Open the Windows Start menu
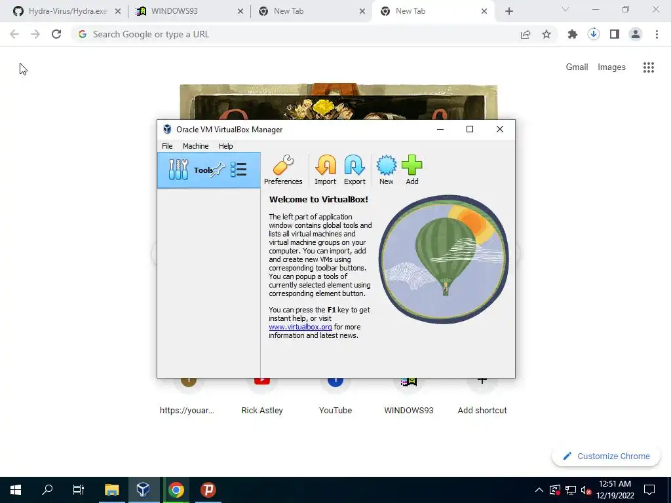This screenshot has height=503, width=671. click(x=16, y=490)
